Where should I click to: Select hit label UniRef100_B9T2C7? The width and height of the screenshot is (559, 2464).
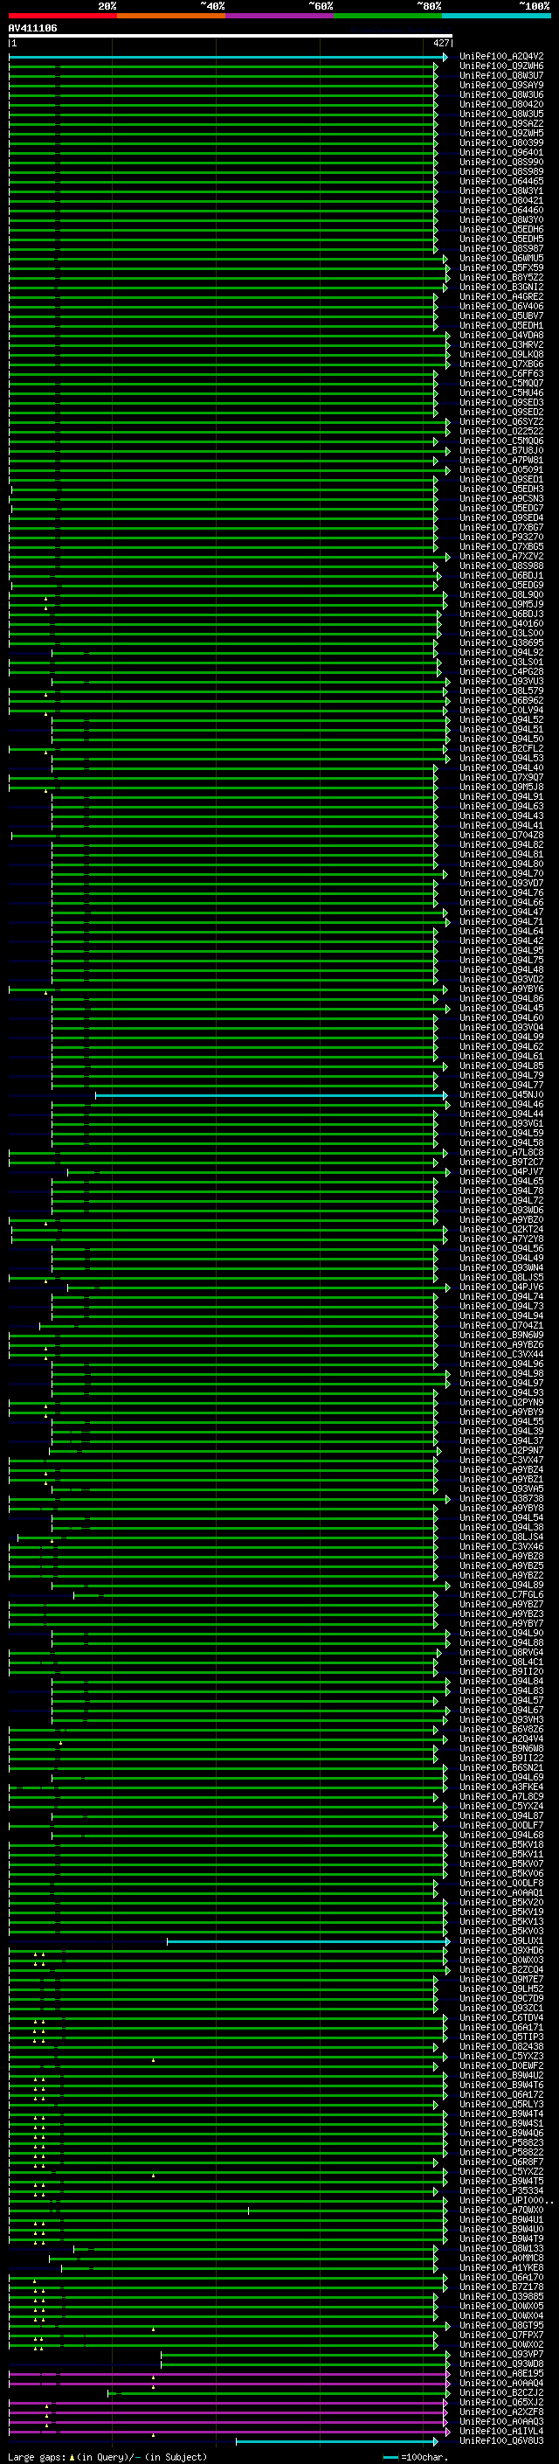click(501, 1162)
